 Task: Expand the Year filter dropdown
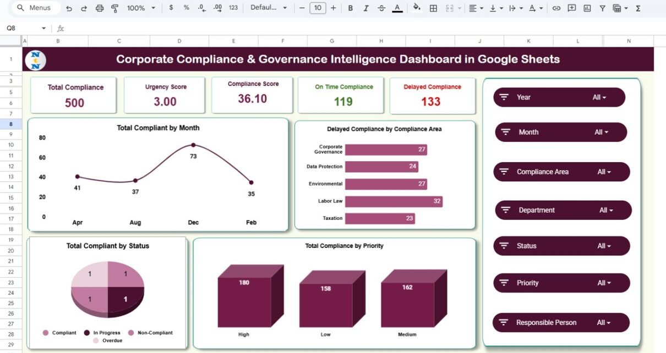[x=599, y=97]
